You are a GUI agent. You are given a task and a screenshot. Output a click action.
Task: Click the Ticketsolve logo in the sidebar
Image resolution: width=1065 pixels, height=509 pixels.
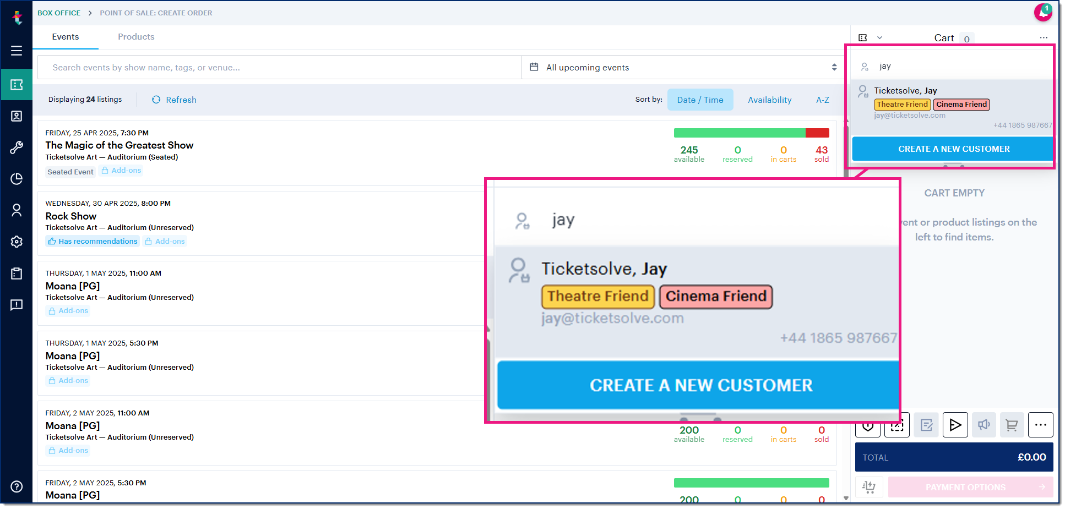click(17, 17)
